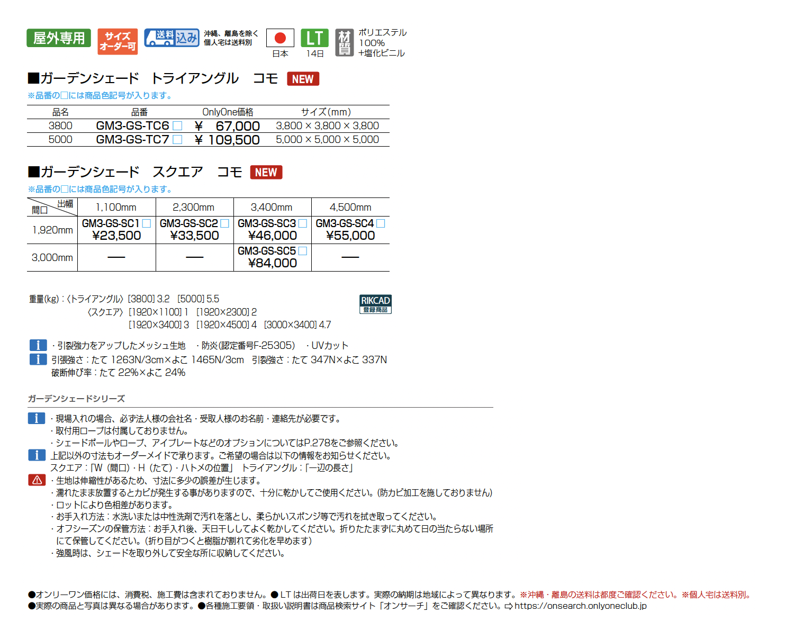Screen dimensions: 794x639
Task: Click the Japan flag icon
Action: click(280, 38)
